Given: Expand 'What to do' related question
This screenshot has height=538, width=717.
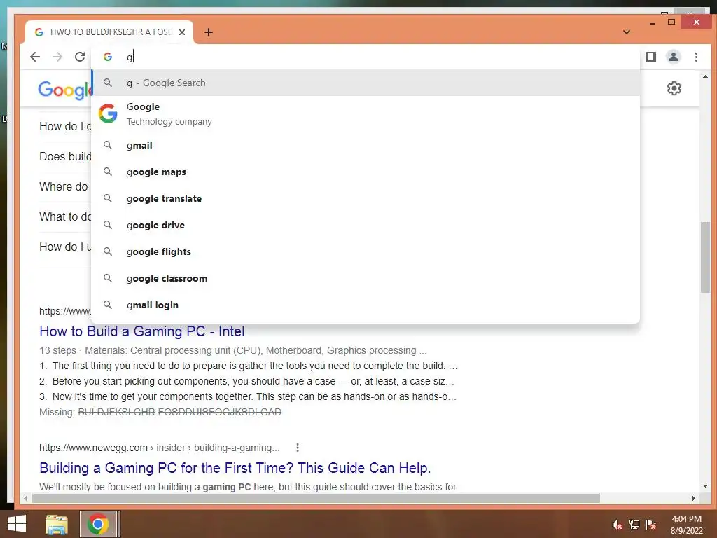Looking at the screenshot, I should click(x=65, y=217).
